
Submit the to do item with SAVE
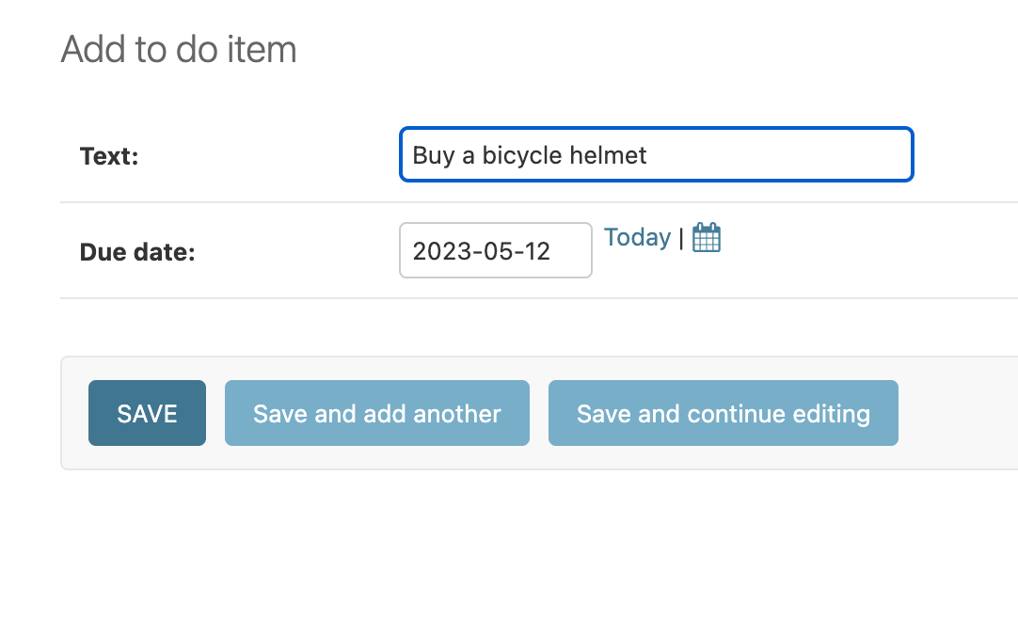pyautogui.click(x=147, y=412)
